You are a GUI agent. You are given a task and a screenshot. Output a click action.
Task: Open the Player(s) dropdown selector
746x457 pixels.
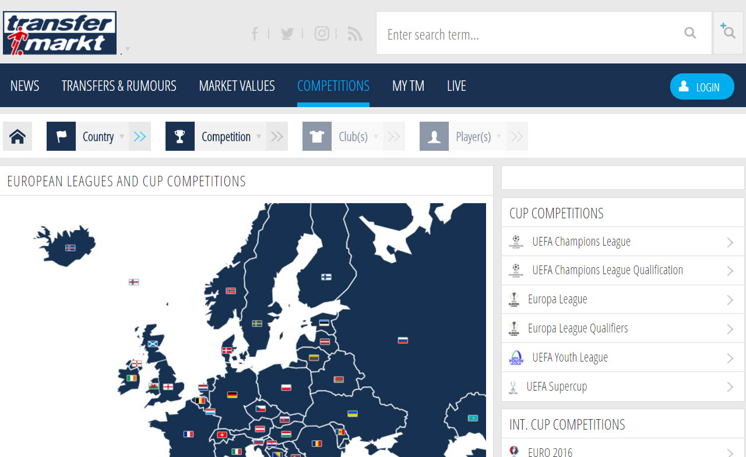[477, 136]
